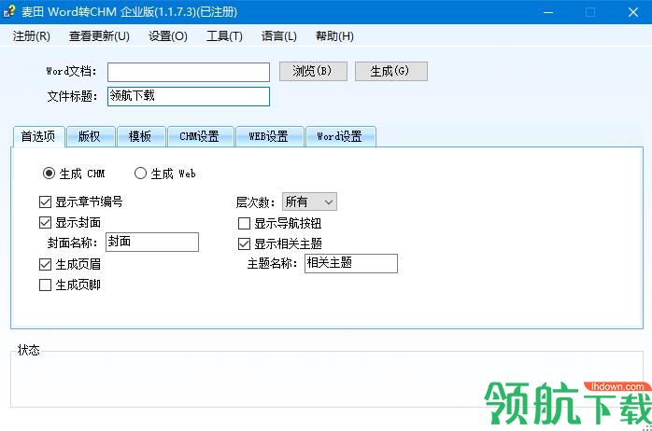652x431 pixels.
Task: Click the 浏览(B) browse button
Action: click(x=313, y=72)
